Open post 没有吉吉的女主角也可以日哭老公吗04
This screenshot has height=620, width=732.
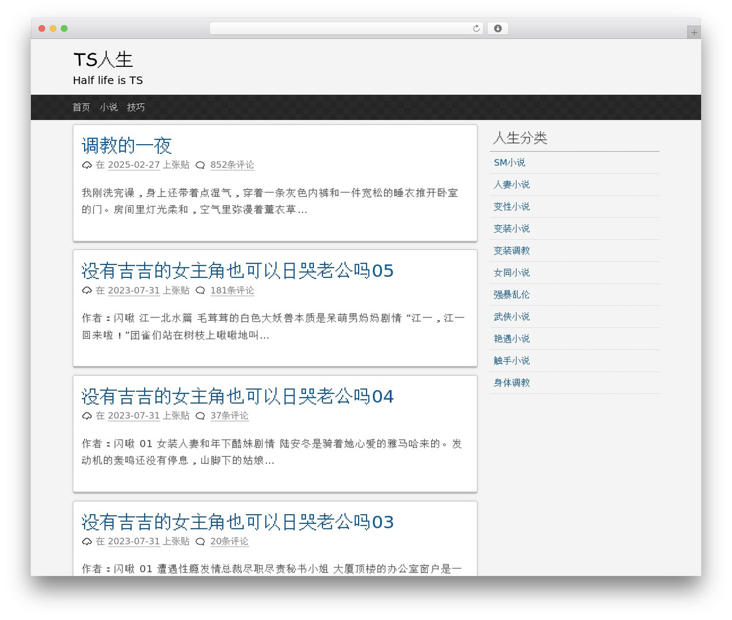(237, 396)
